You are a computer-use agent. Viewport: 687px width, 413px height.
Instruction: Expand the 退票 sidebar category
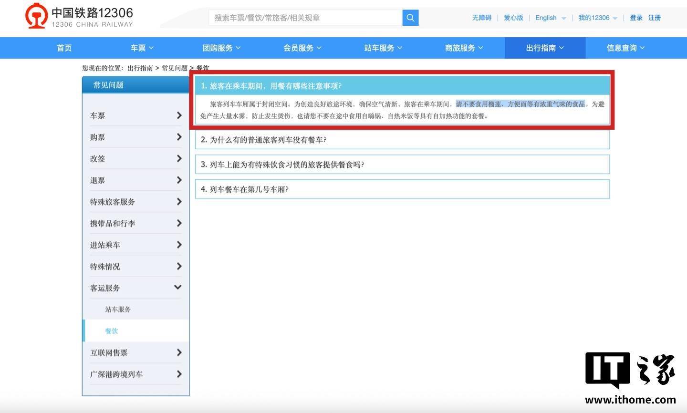coord(135,180)
